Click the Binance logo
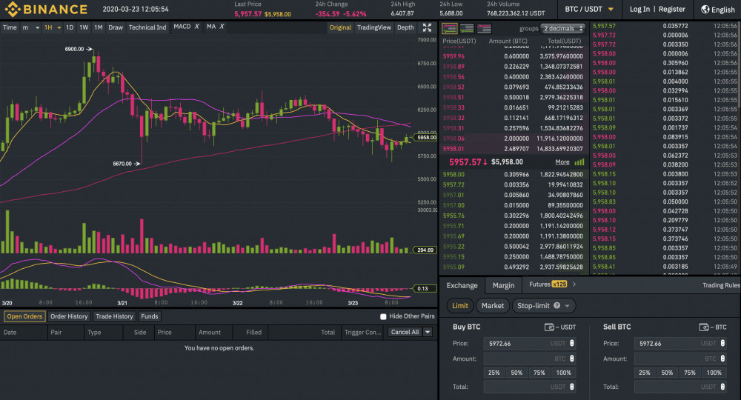 click(x=46, y=9)
